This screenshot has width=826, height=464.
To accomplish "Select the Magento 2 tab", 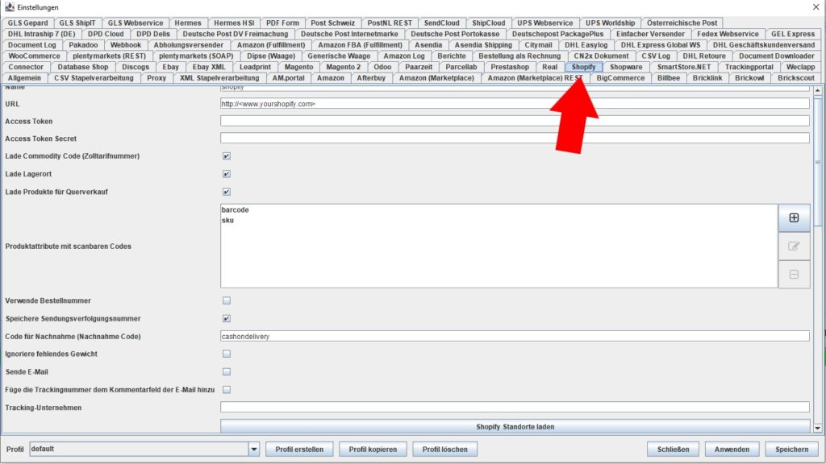I will 344,67.
